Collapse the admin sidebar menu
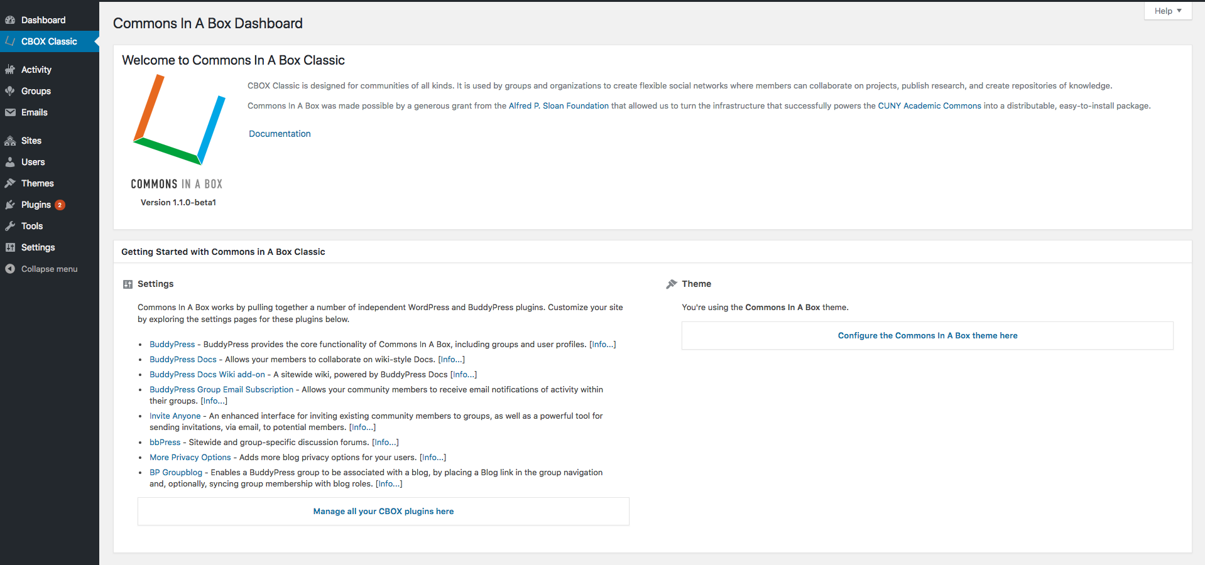 [x=50, y=269]
